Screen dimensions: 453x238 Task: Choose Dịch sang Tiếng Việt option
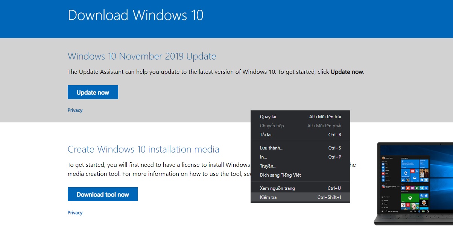click(300, 175)
